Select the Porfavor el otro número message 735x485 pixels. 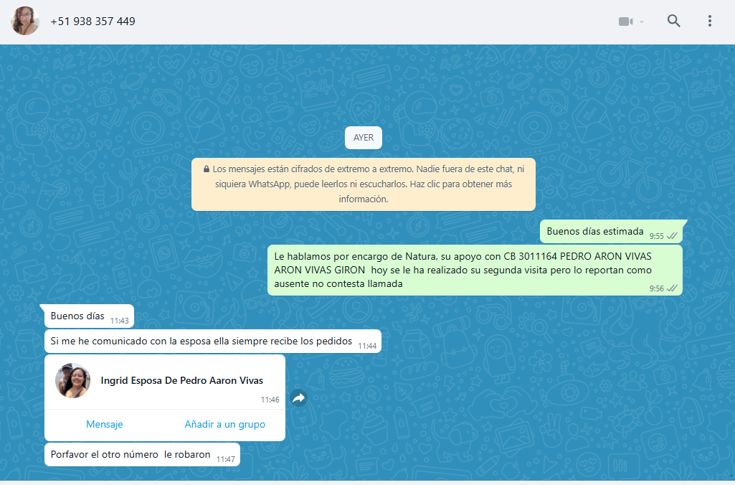point(131,455)
